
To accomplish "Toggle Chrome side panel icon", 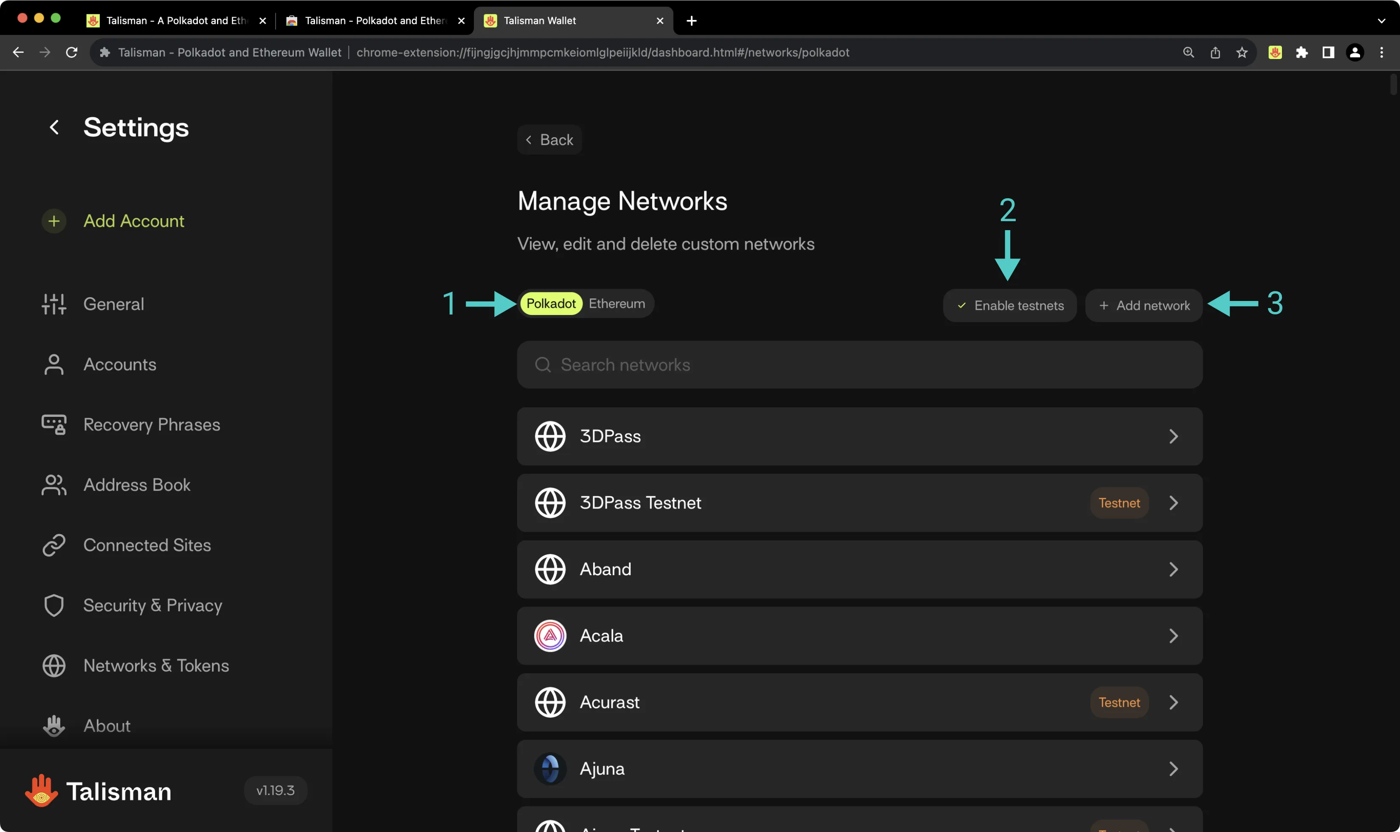I will (1328, 52).
